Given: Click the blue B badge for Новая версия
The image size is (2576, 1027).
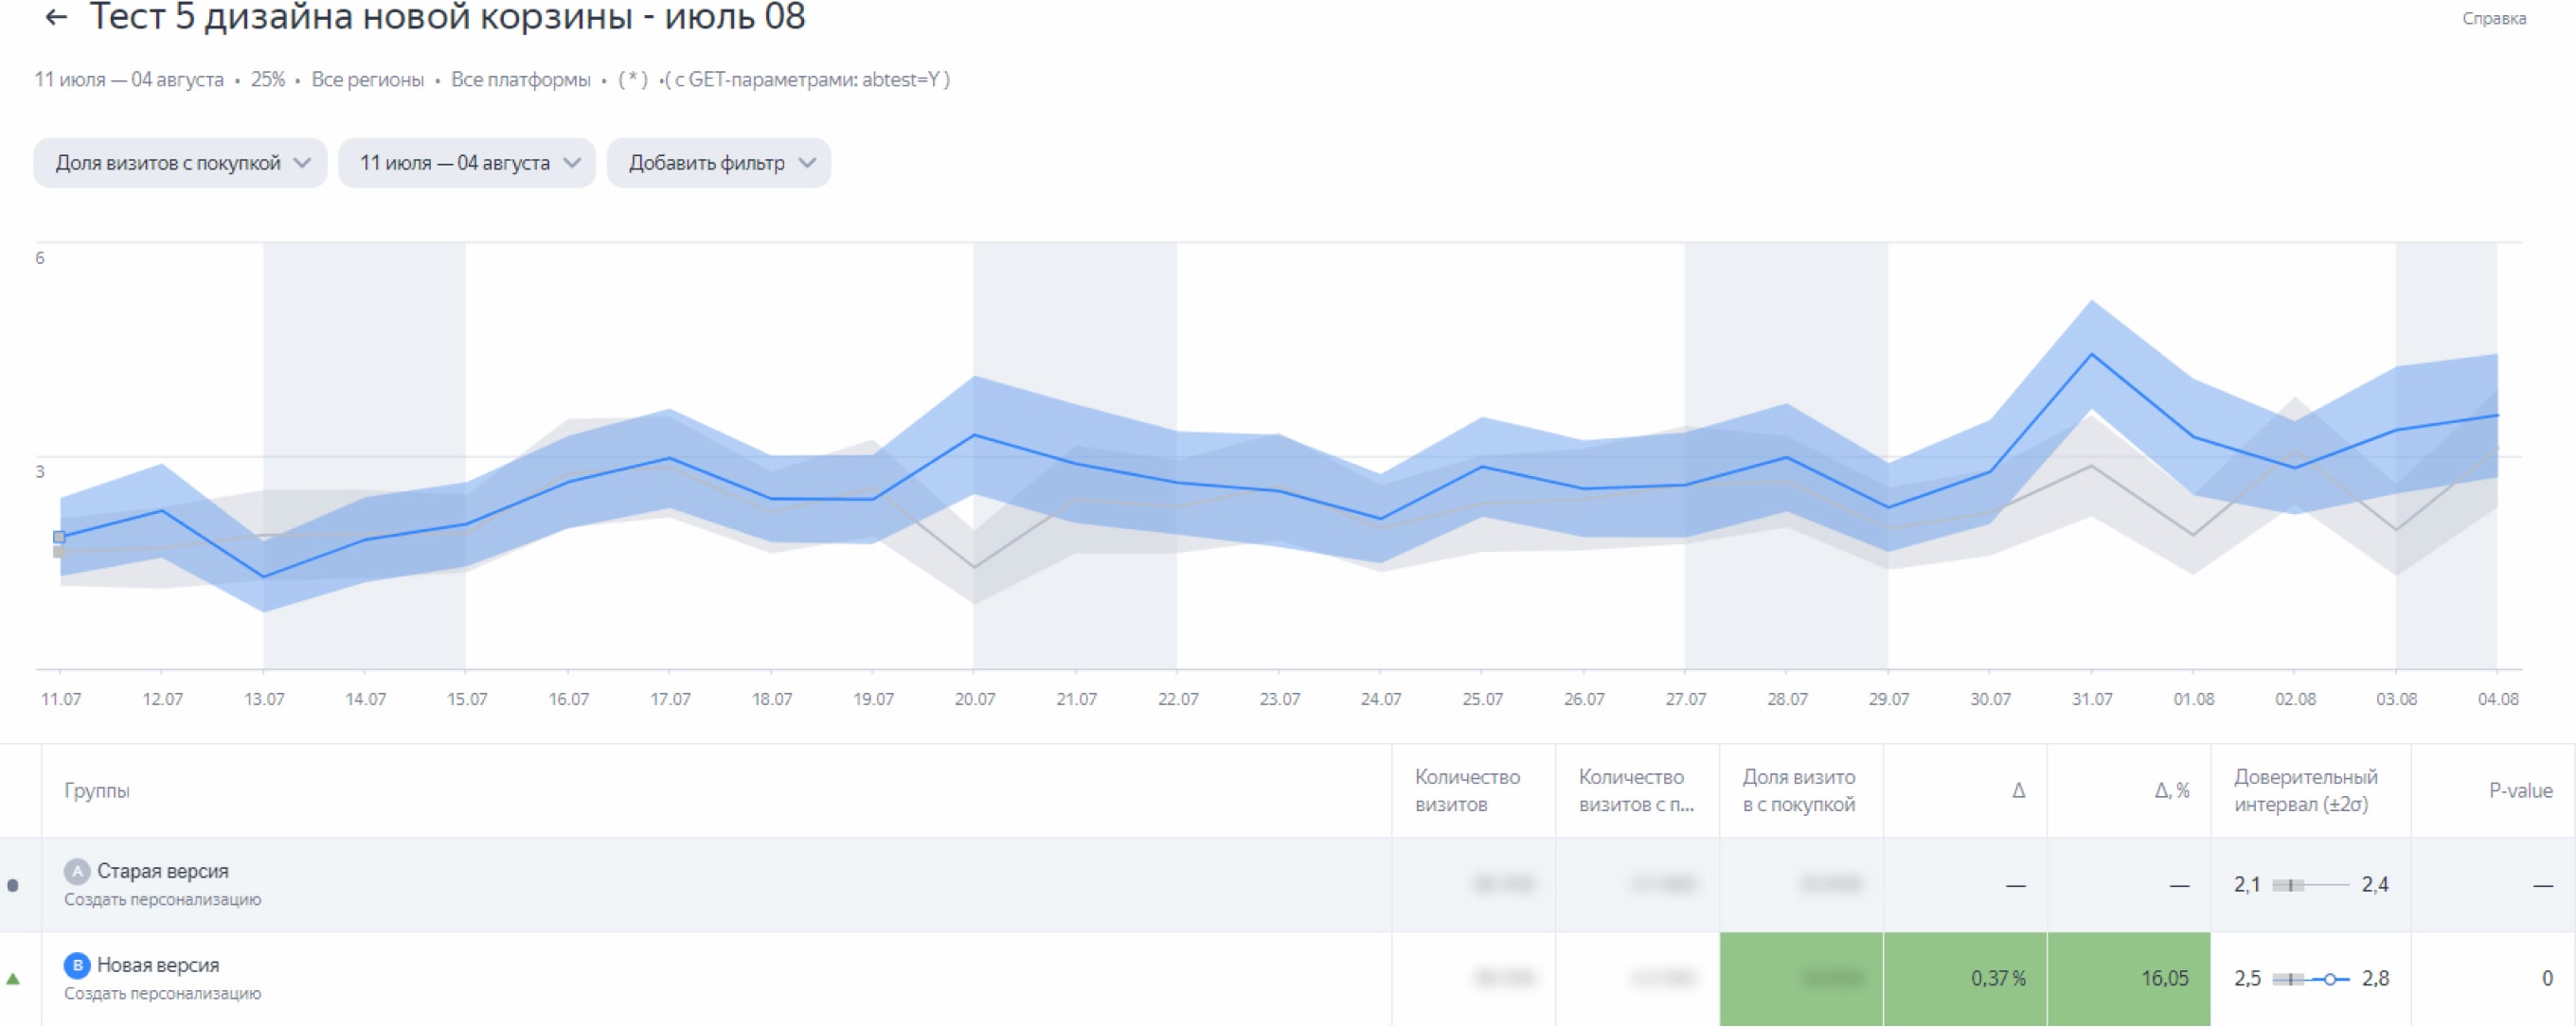Looking at the screenshot, I should (x=77, y=965).
